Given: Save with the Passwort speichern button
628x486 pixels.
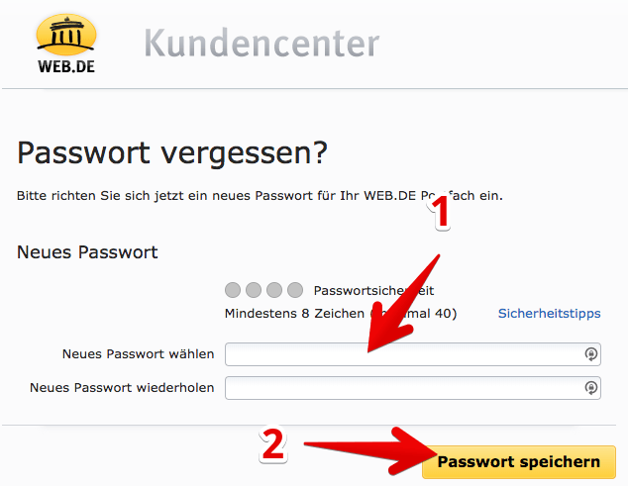Looking at the screenshot, I should point(519,462).
